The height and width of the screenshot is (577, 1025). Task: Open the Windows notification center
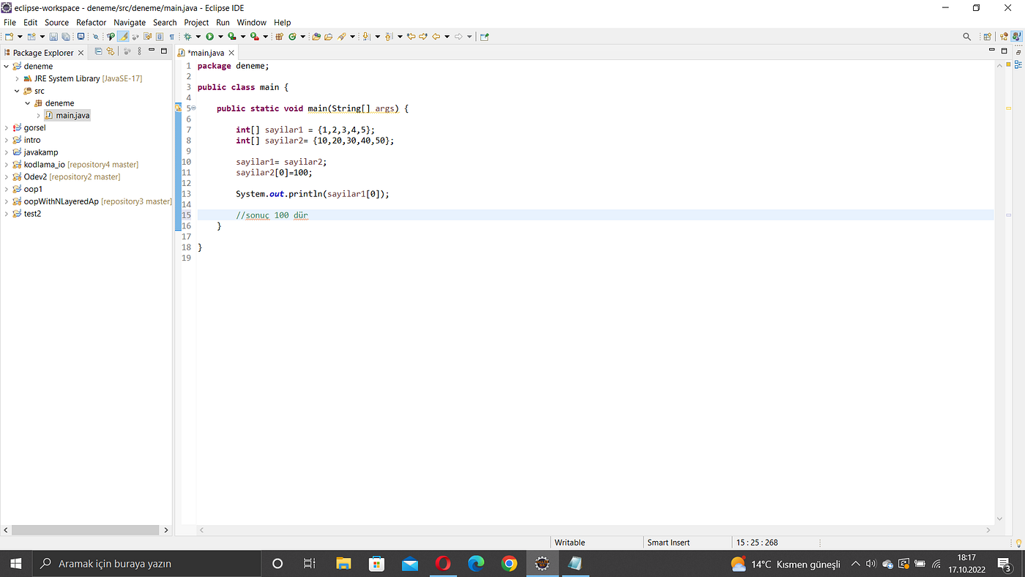[1004, 564]
